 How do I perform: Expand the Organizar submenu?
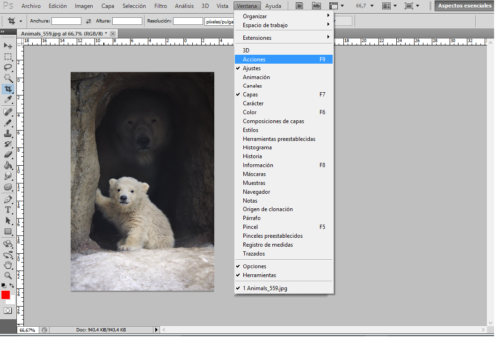pyautogui.click(x=284, y=16)
